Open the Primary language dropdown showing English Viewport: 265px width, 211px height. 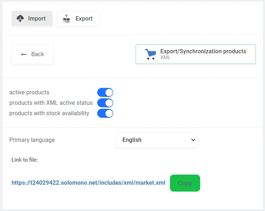[x=157, y=140]
